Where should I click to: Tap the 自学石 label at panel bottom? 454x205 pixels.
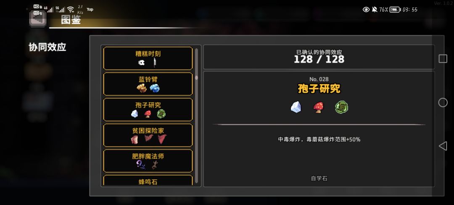coord(319,179)
